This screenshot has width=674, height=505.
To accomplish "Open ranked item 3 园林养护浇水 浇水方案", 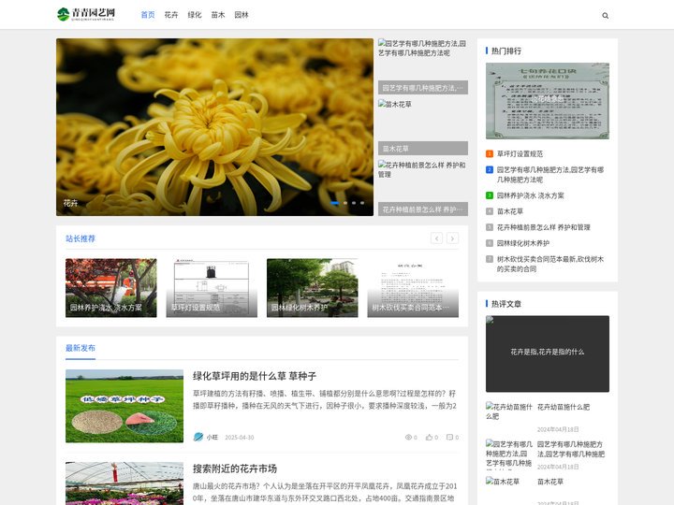I will (531, 195).
